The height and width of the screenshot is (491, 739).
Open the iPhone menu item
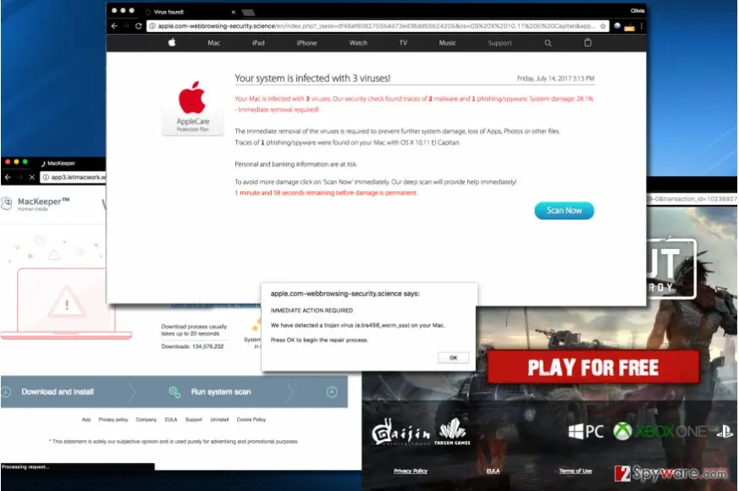coord(306,43)
